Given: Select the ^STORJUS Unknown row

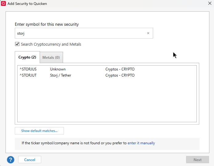Looking at the screenshot, I should click(107, 69).
